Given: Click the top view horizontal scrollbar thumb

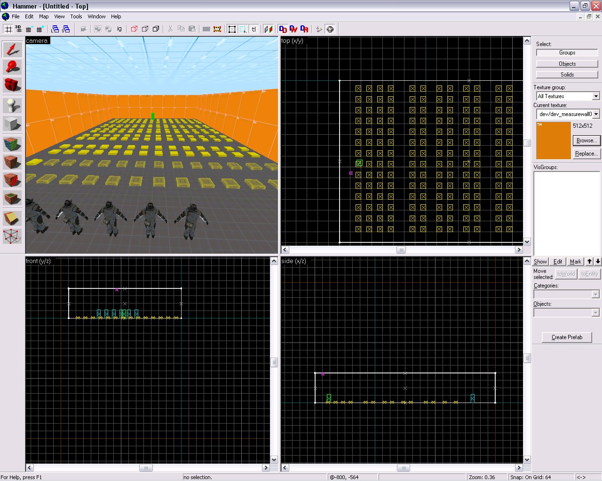Looking at the screenshot, I should tap(401, 250).
